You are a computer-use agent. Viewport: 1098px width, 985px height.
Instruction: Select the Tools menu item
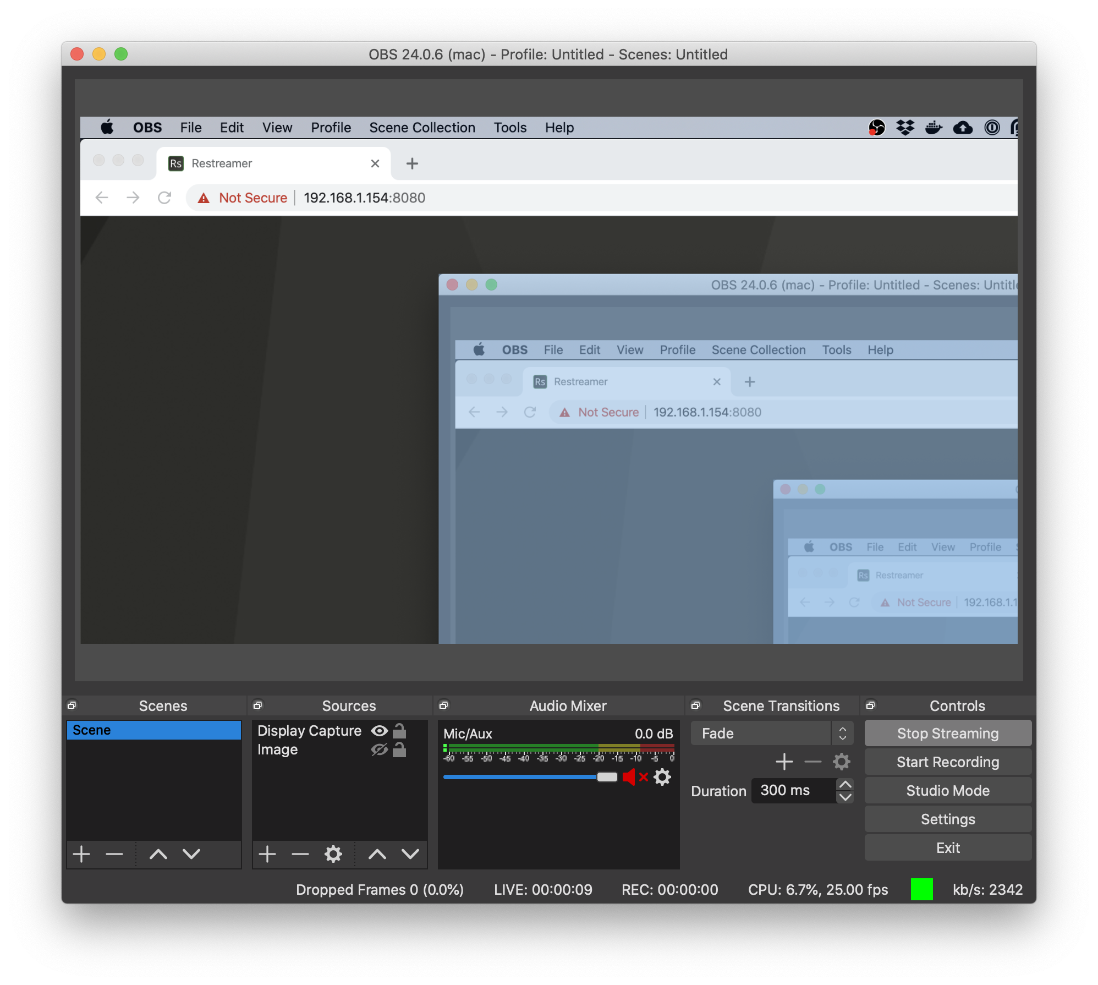click(510, 128)
